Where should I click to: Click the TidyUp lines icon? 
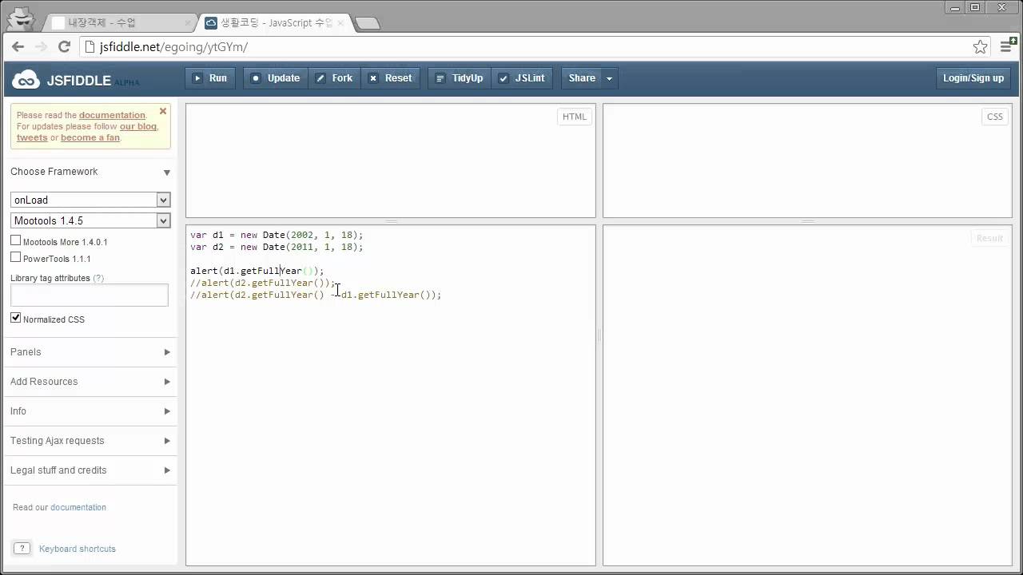click(x=440, y=78)
